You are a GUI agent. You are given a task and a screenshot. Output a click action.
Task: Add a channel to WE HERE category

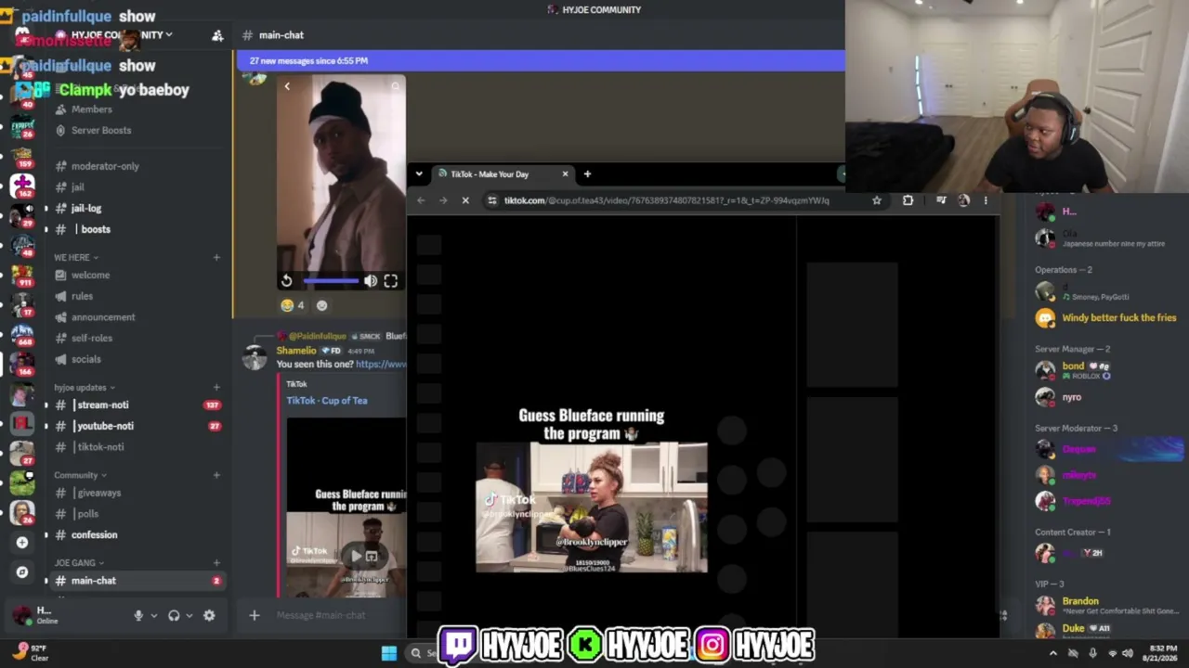pyautogui.click(x=216, y=257)
